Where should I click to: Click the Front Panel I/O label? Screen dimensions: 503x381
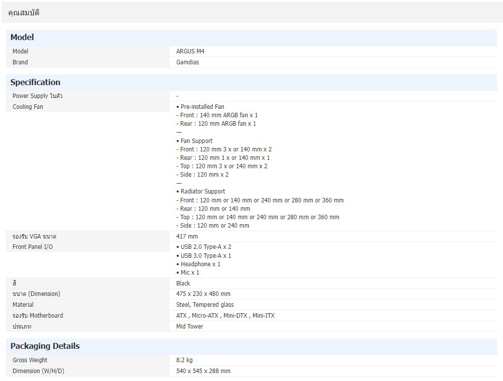pyautogui.click(x=33, y=247)
